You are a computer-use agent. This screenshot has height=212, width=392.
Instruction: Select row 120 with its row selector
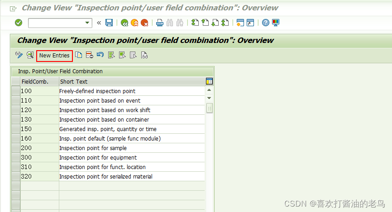(x=16, y=110)
